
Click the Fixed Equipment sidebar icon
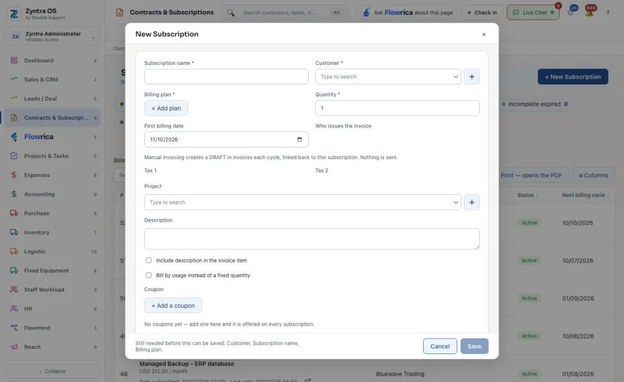pyautogui.click(x=14, y=270)
